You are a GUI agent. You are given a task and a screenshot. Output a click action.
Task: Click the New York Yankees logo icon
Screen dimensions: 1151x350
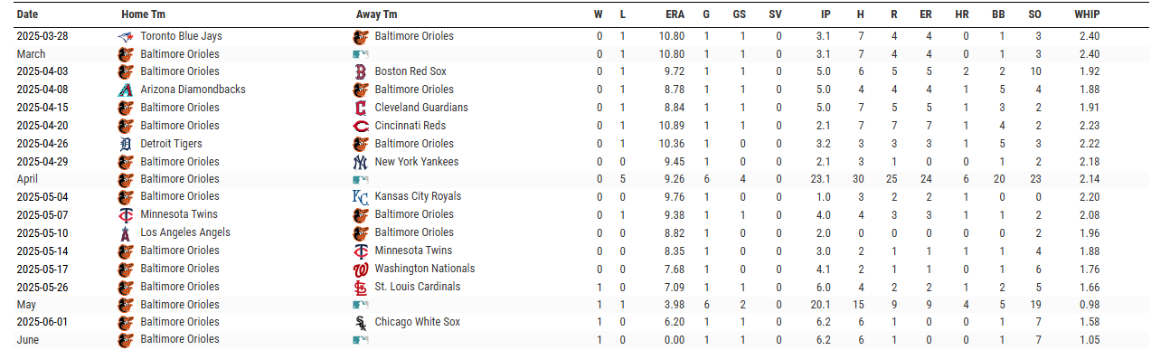[x=360, y=163]
